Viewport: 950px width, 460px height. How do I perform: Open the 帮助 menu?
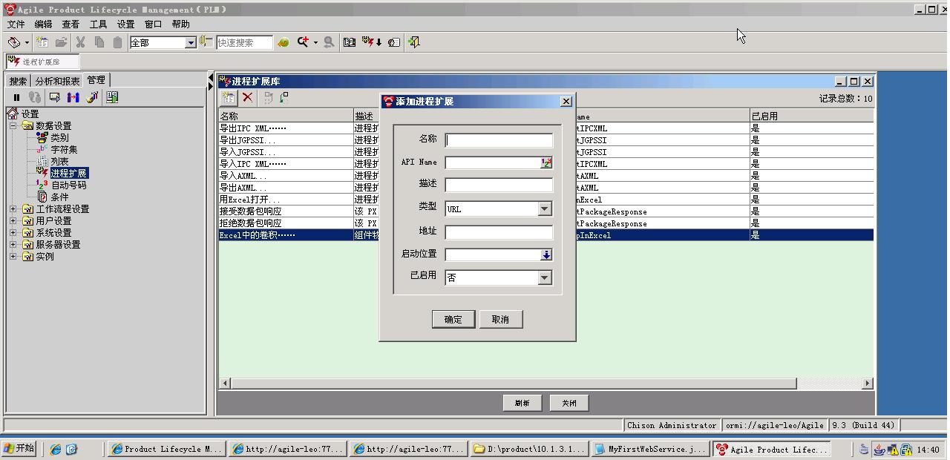coord(180,24)
